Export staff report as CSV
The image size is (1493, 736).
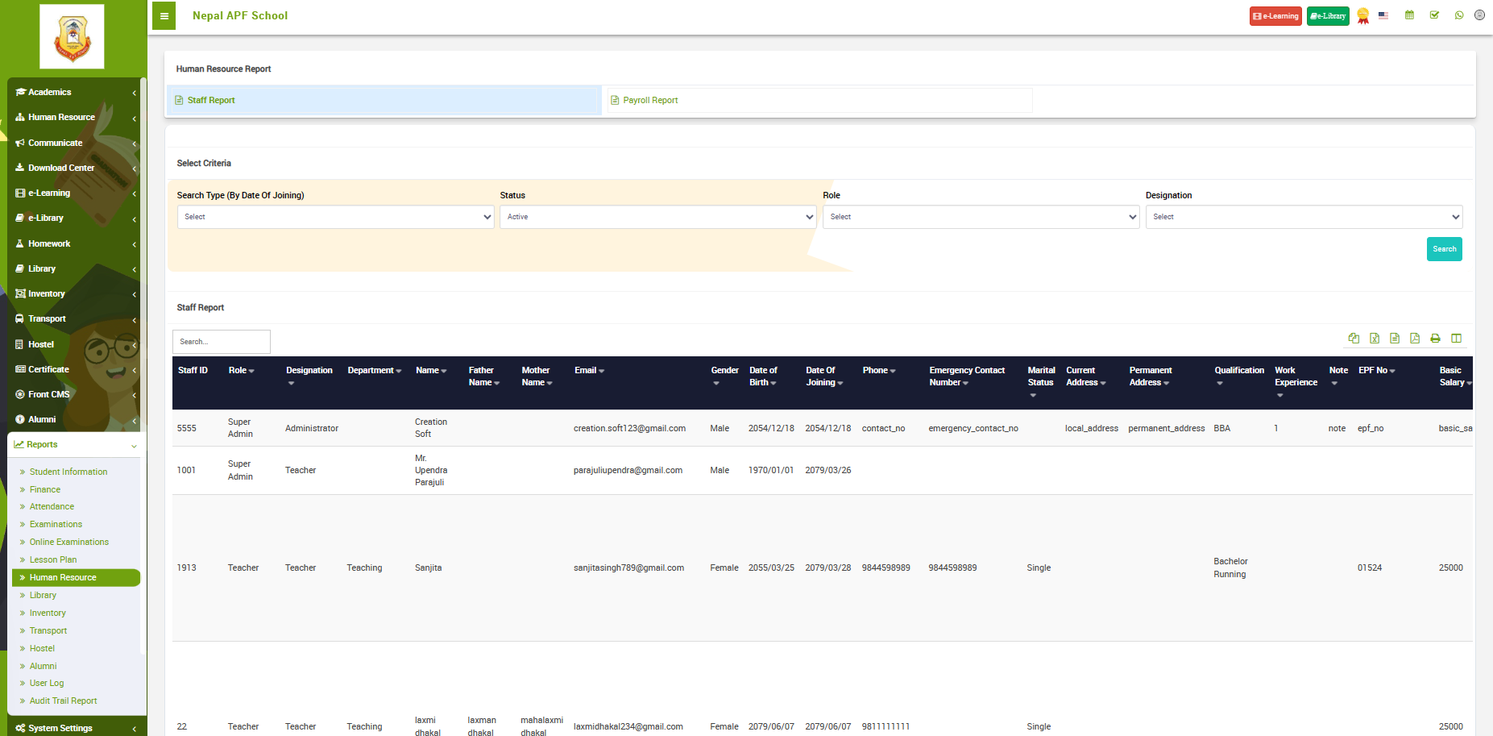point(1395,339)
